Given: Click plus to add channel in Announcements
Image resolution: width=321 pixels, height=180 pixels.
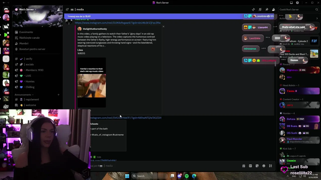Looking at the screenshot, I should tap(58, 95).
